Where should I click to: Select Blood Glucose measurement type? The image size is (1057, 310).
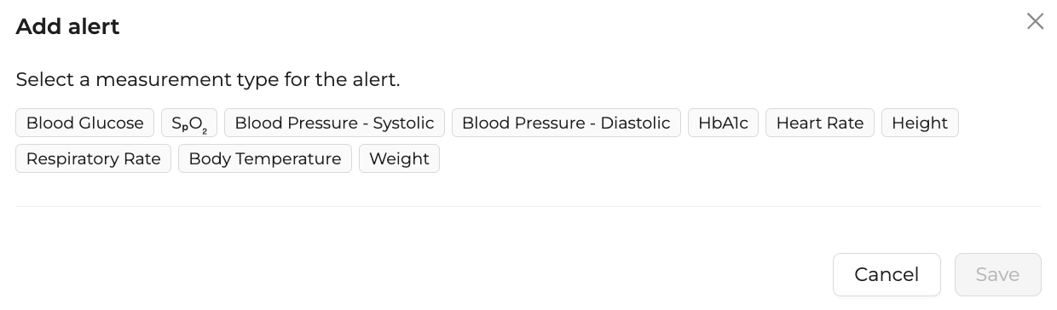click(84, 123)
